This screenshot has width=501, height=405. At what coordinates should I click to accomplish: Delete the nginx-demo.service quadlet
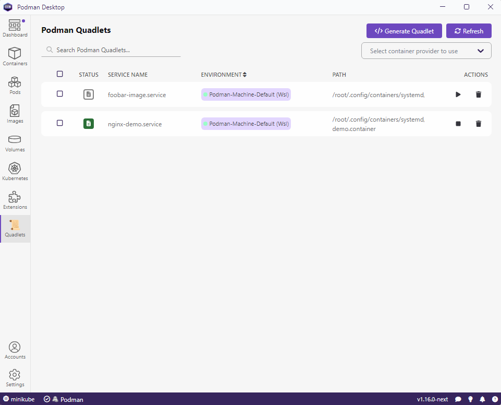tap(478, 124)
